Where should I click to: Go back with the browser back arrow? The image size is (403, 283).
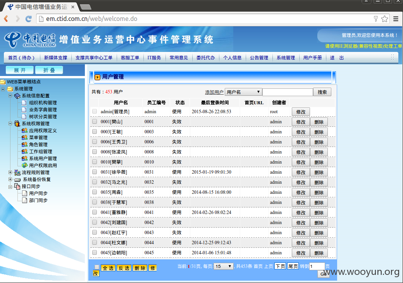pyautogui.click(x=6, y=19)
